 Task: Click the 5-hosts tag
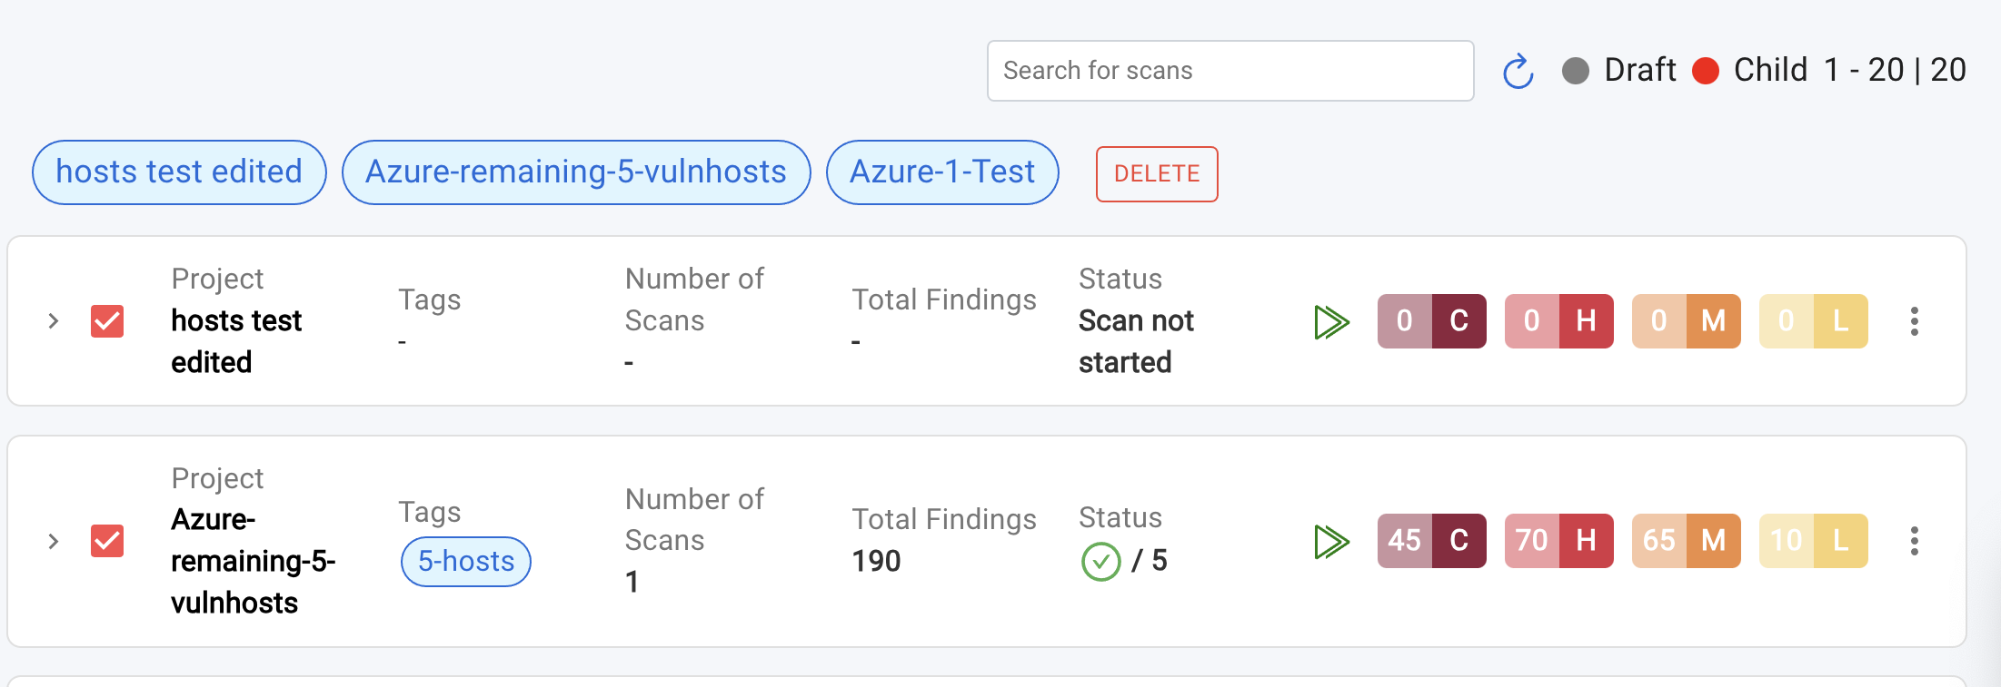(465, 562)
